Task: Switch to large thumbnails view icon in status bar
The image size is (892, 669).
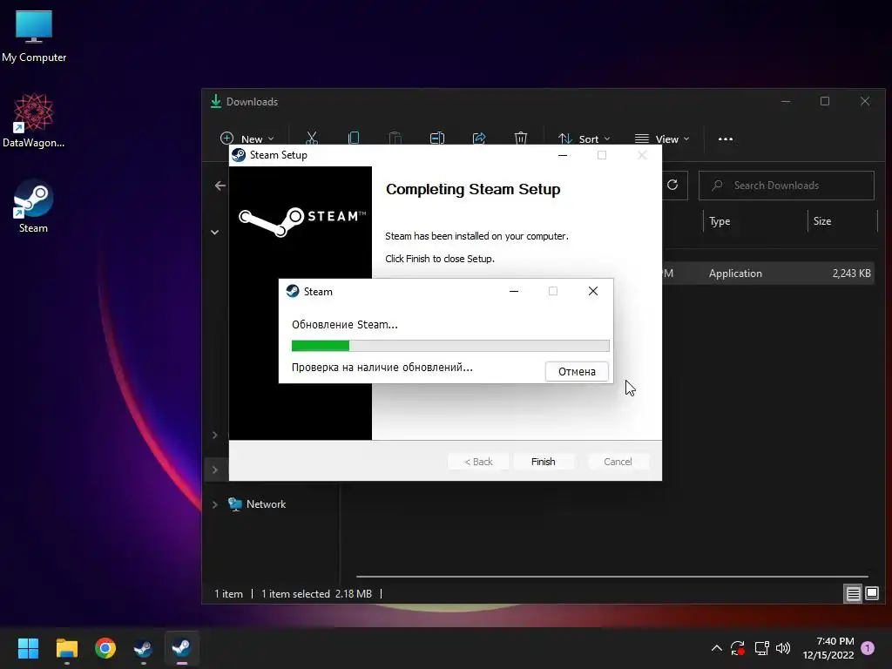Action: coord(871,594)
